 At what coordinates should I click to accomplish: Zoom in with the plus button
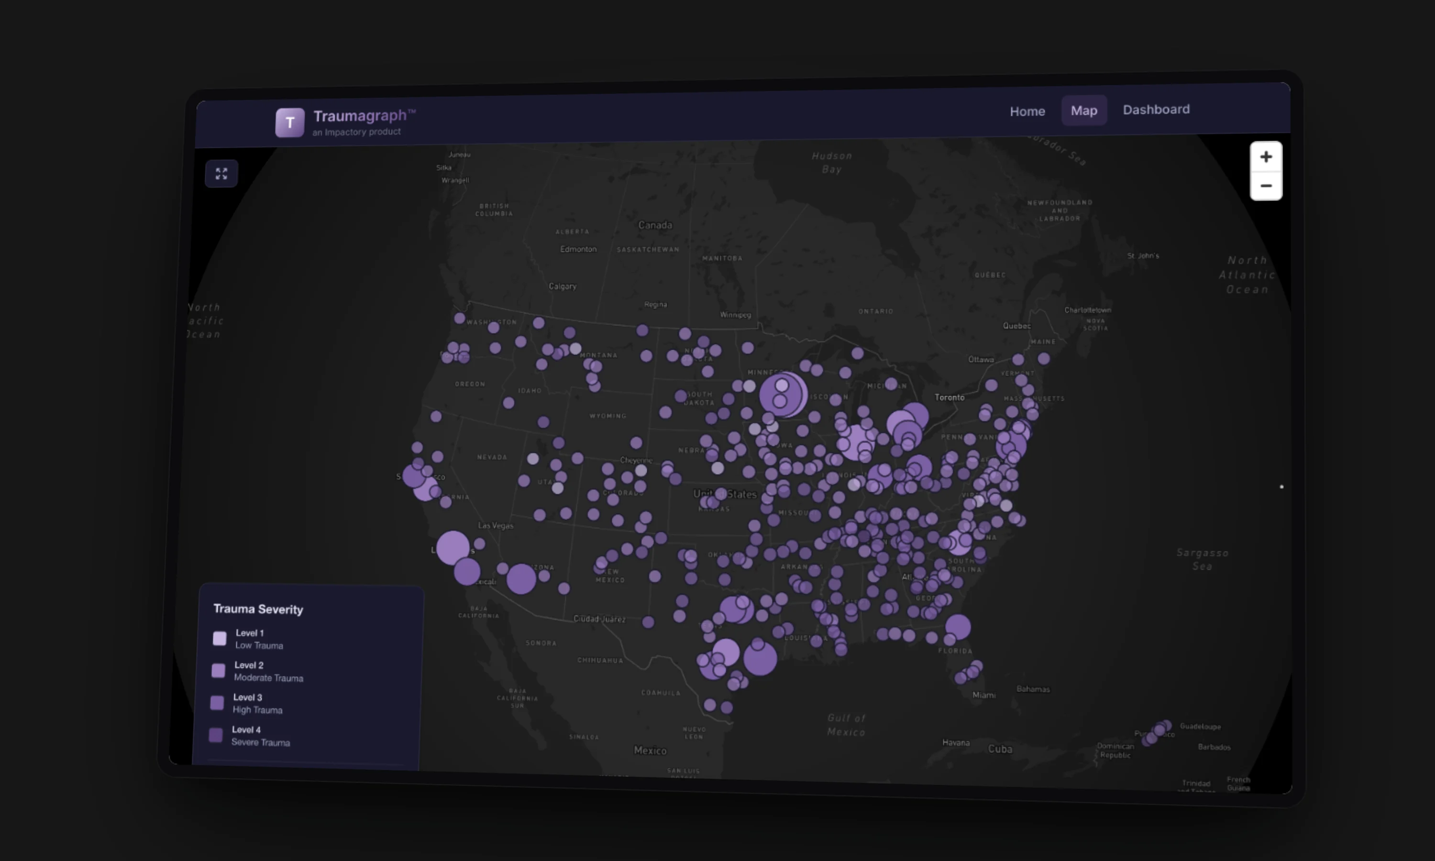pos(1266,156)
